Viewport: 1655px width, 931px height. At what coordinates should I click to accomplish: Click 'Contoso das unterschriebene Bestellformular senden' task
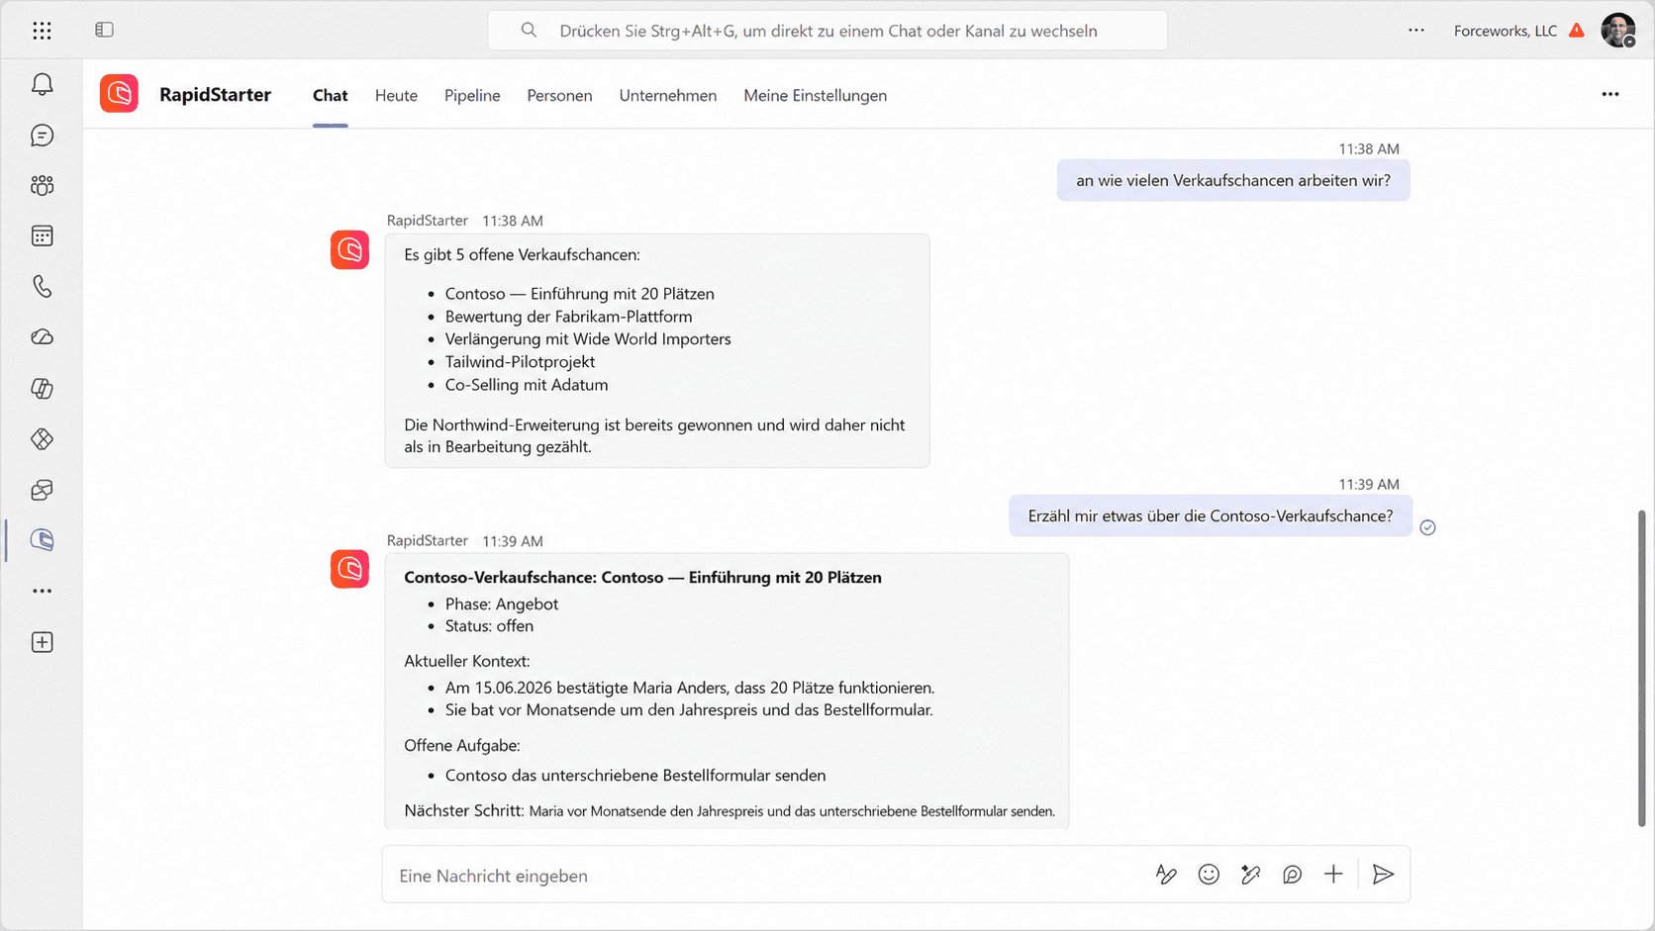click(x=635, y=776)
